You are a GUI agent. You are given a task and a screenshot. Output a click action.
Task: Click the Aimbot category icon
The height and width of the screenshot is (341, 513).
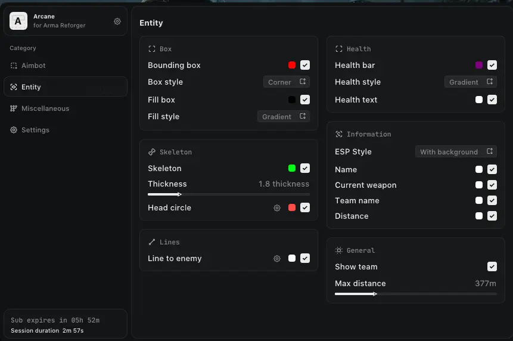14,66
